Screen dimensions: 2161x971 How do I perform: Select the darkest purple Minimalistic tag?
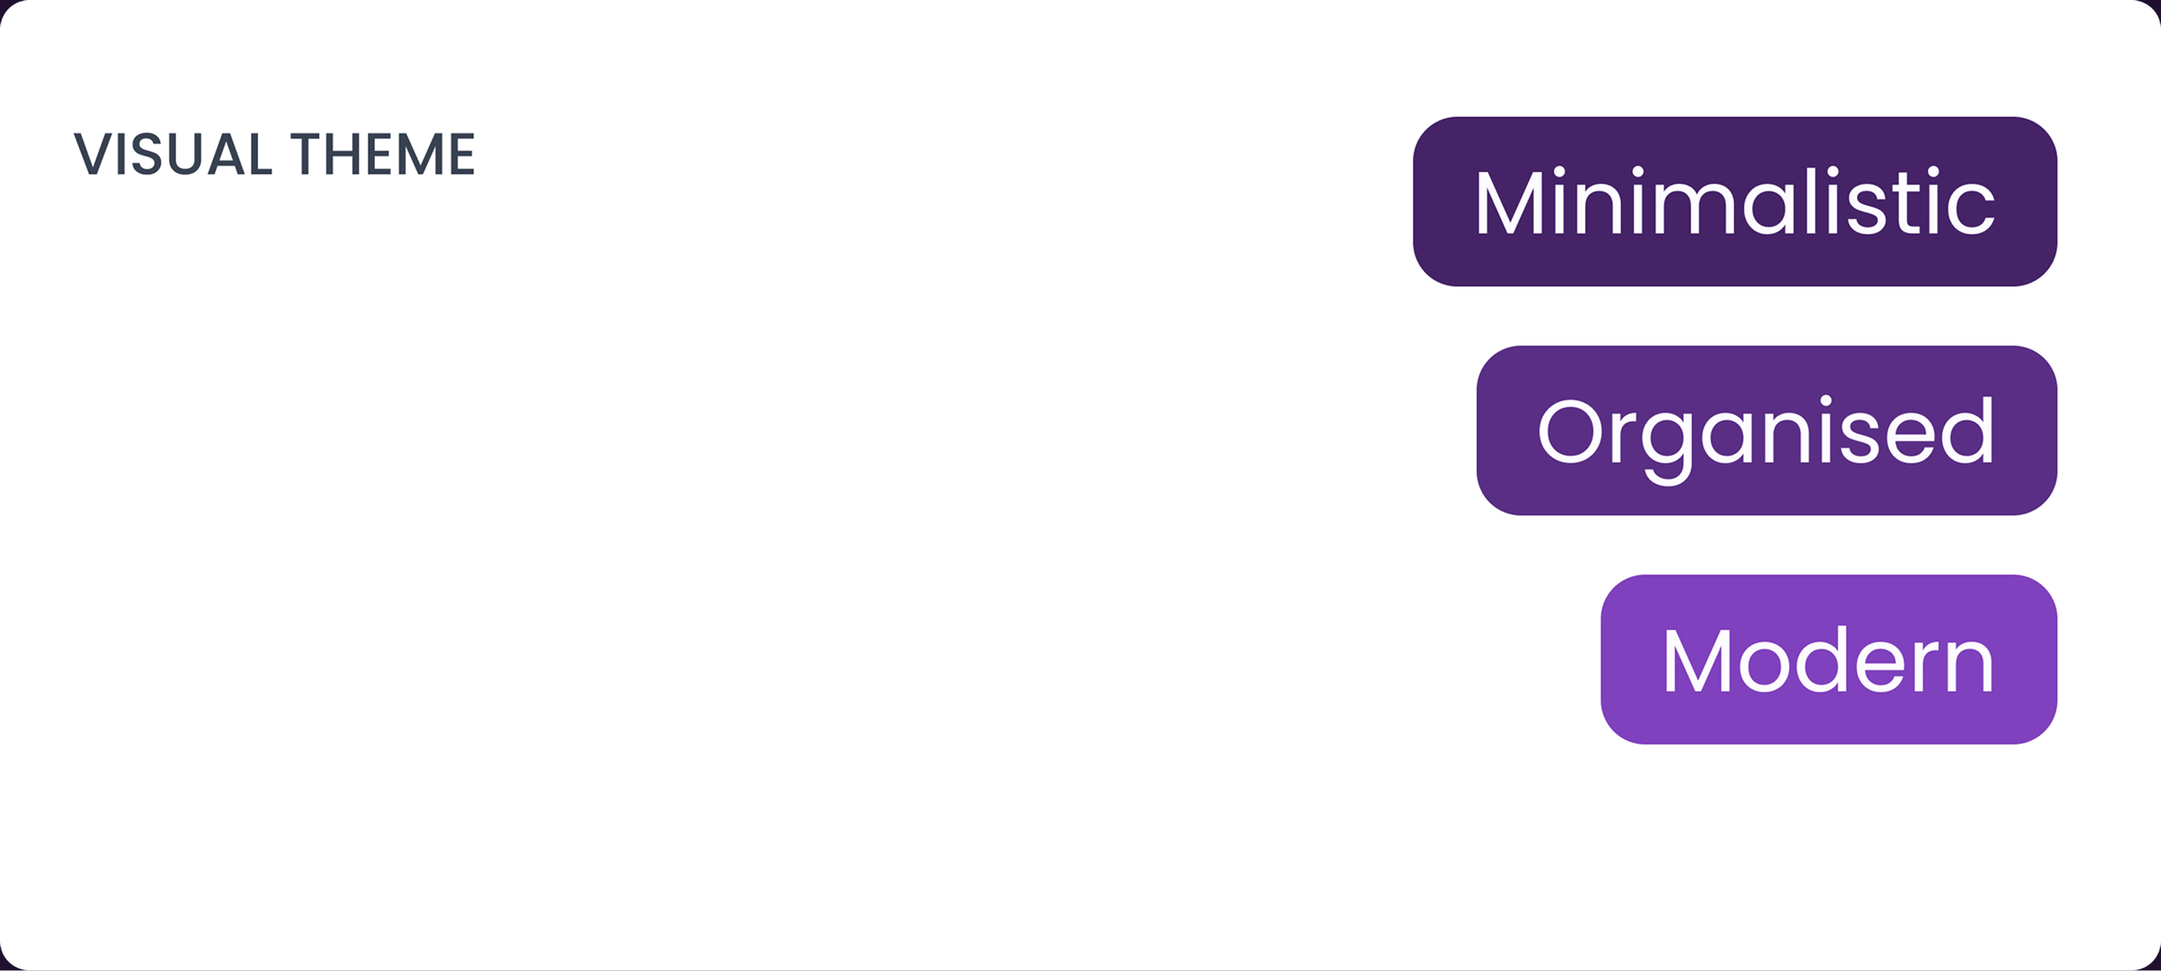[1735, 201]
